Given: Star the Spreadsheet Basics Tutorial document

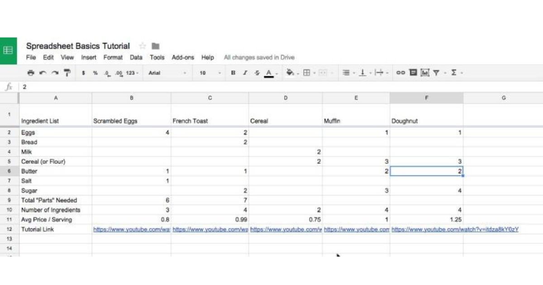Looking at the screenshot, I should (143, 46).
